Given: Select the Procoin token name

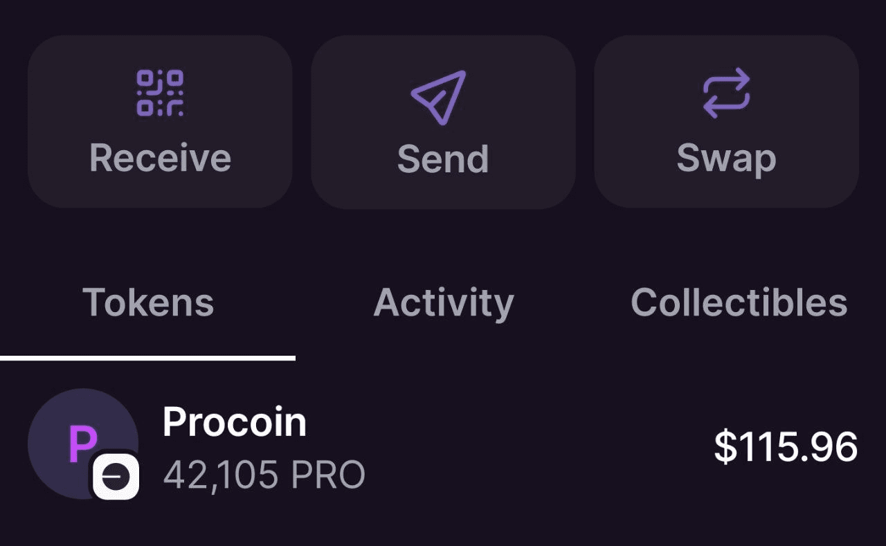Looking at the screenshot, I should [235, 422].
